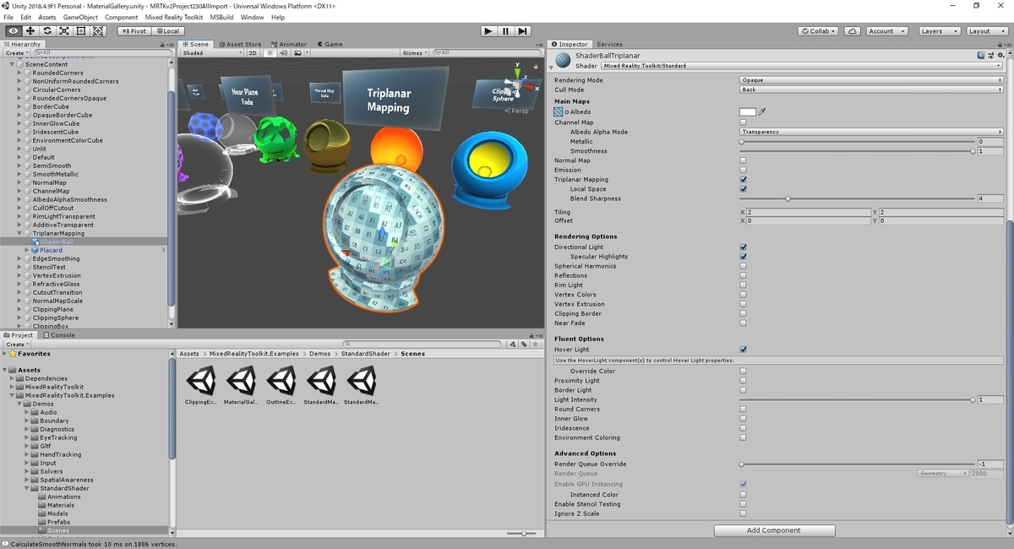Toggle scene audio icon
The width and height of the screenshot is (1014, 549).
click(x=284, y=52)
